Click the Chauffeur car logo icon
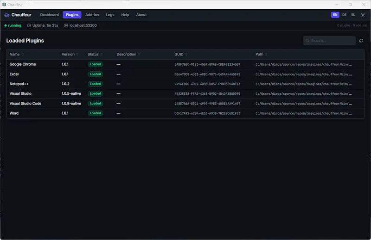The width and height of the screenshot is (371, 240). (x=7, y=15)
